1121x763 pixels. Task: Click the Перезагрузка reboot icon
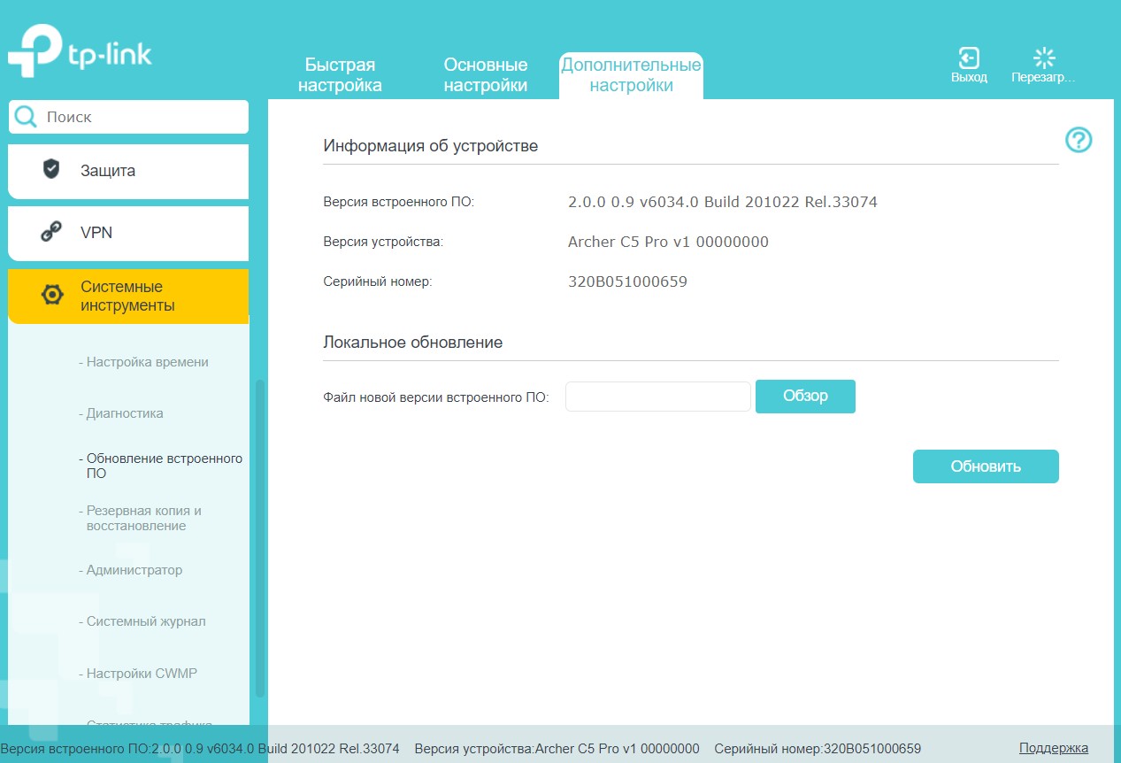(1044, 59)
